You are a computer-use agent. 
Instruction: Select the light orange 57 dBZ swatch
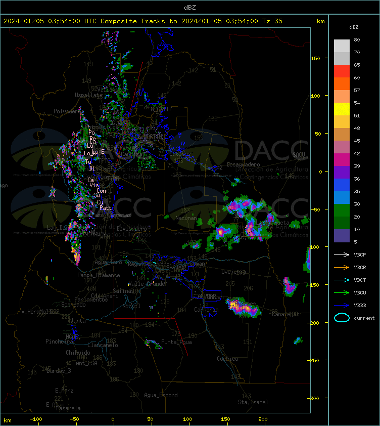coord(342,97)
